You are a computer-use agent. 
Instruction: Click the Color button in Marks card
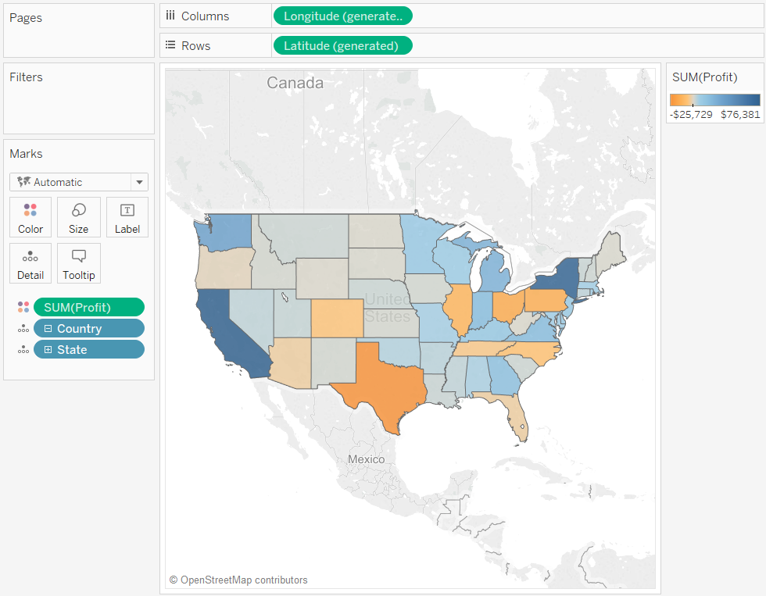[x=30, y=216]
